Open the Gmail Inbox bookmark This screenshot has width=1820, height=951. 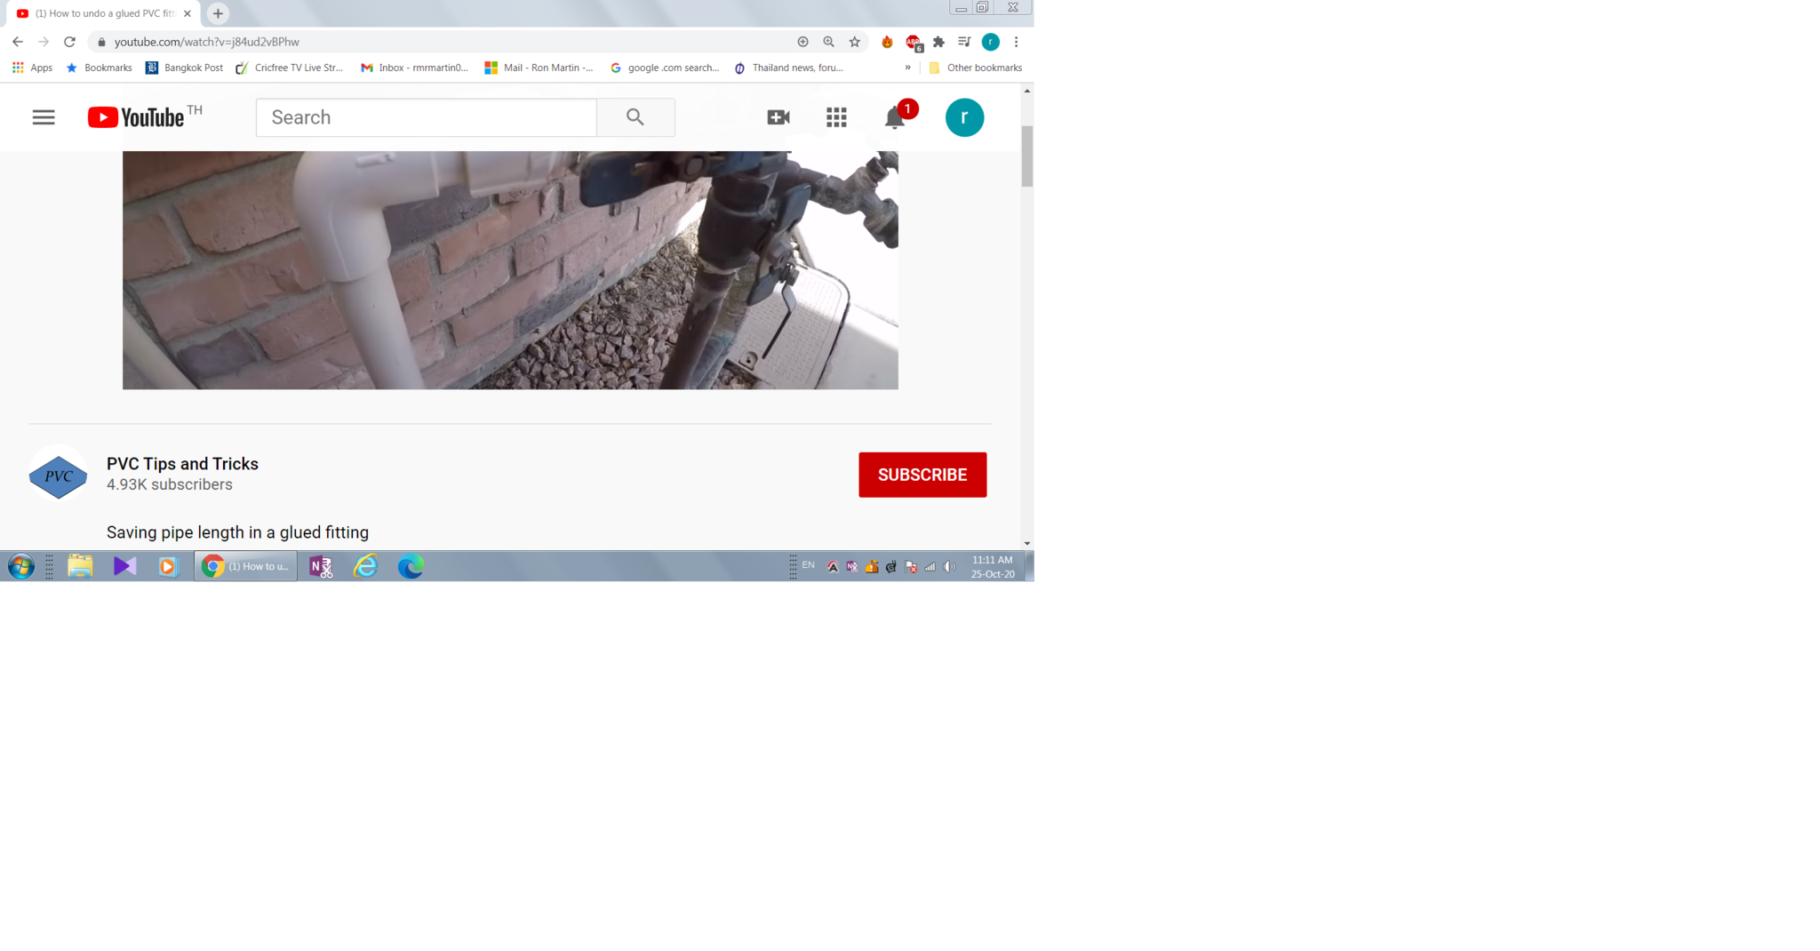tap(414, 68)
